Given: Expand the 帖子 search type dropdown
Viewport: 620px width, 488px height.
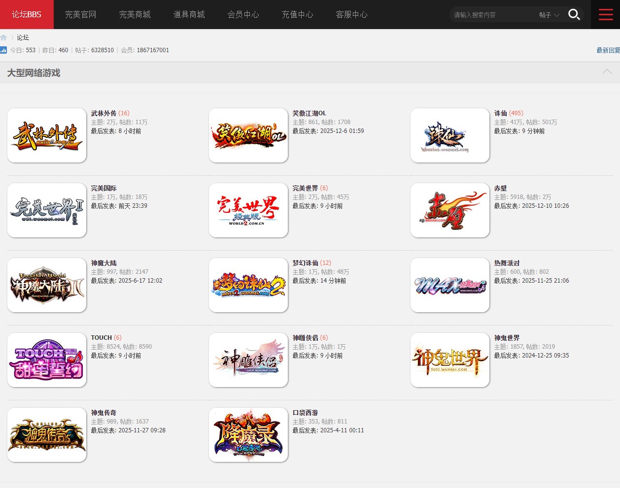Looking at the screenshot, I should coord(549,15).
